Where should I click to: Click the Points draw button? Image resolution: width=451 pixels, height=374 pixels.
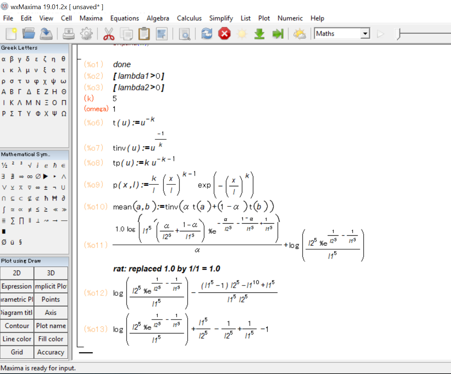(x=51, y=299)
